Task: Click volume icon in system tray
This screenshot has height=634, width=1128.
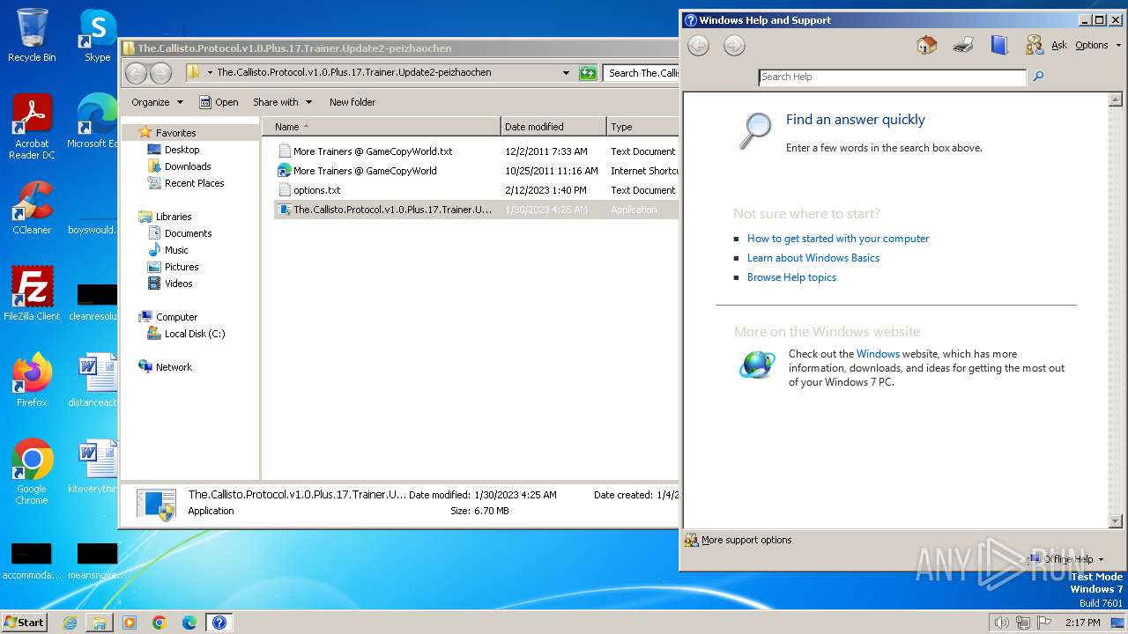Action: tap(1002, 623)
